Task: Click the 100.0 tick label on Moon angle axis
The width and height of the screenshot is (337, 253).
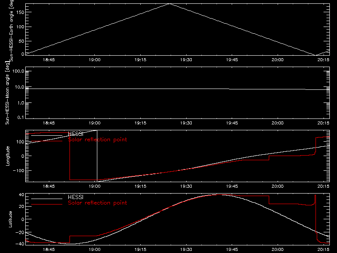Action: coord(18,71)
